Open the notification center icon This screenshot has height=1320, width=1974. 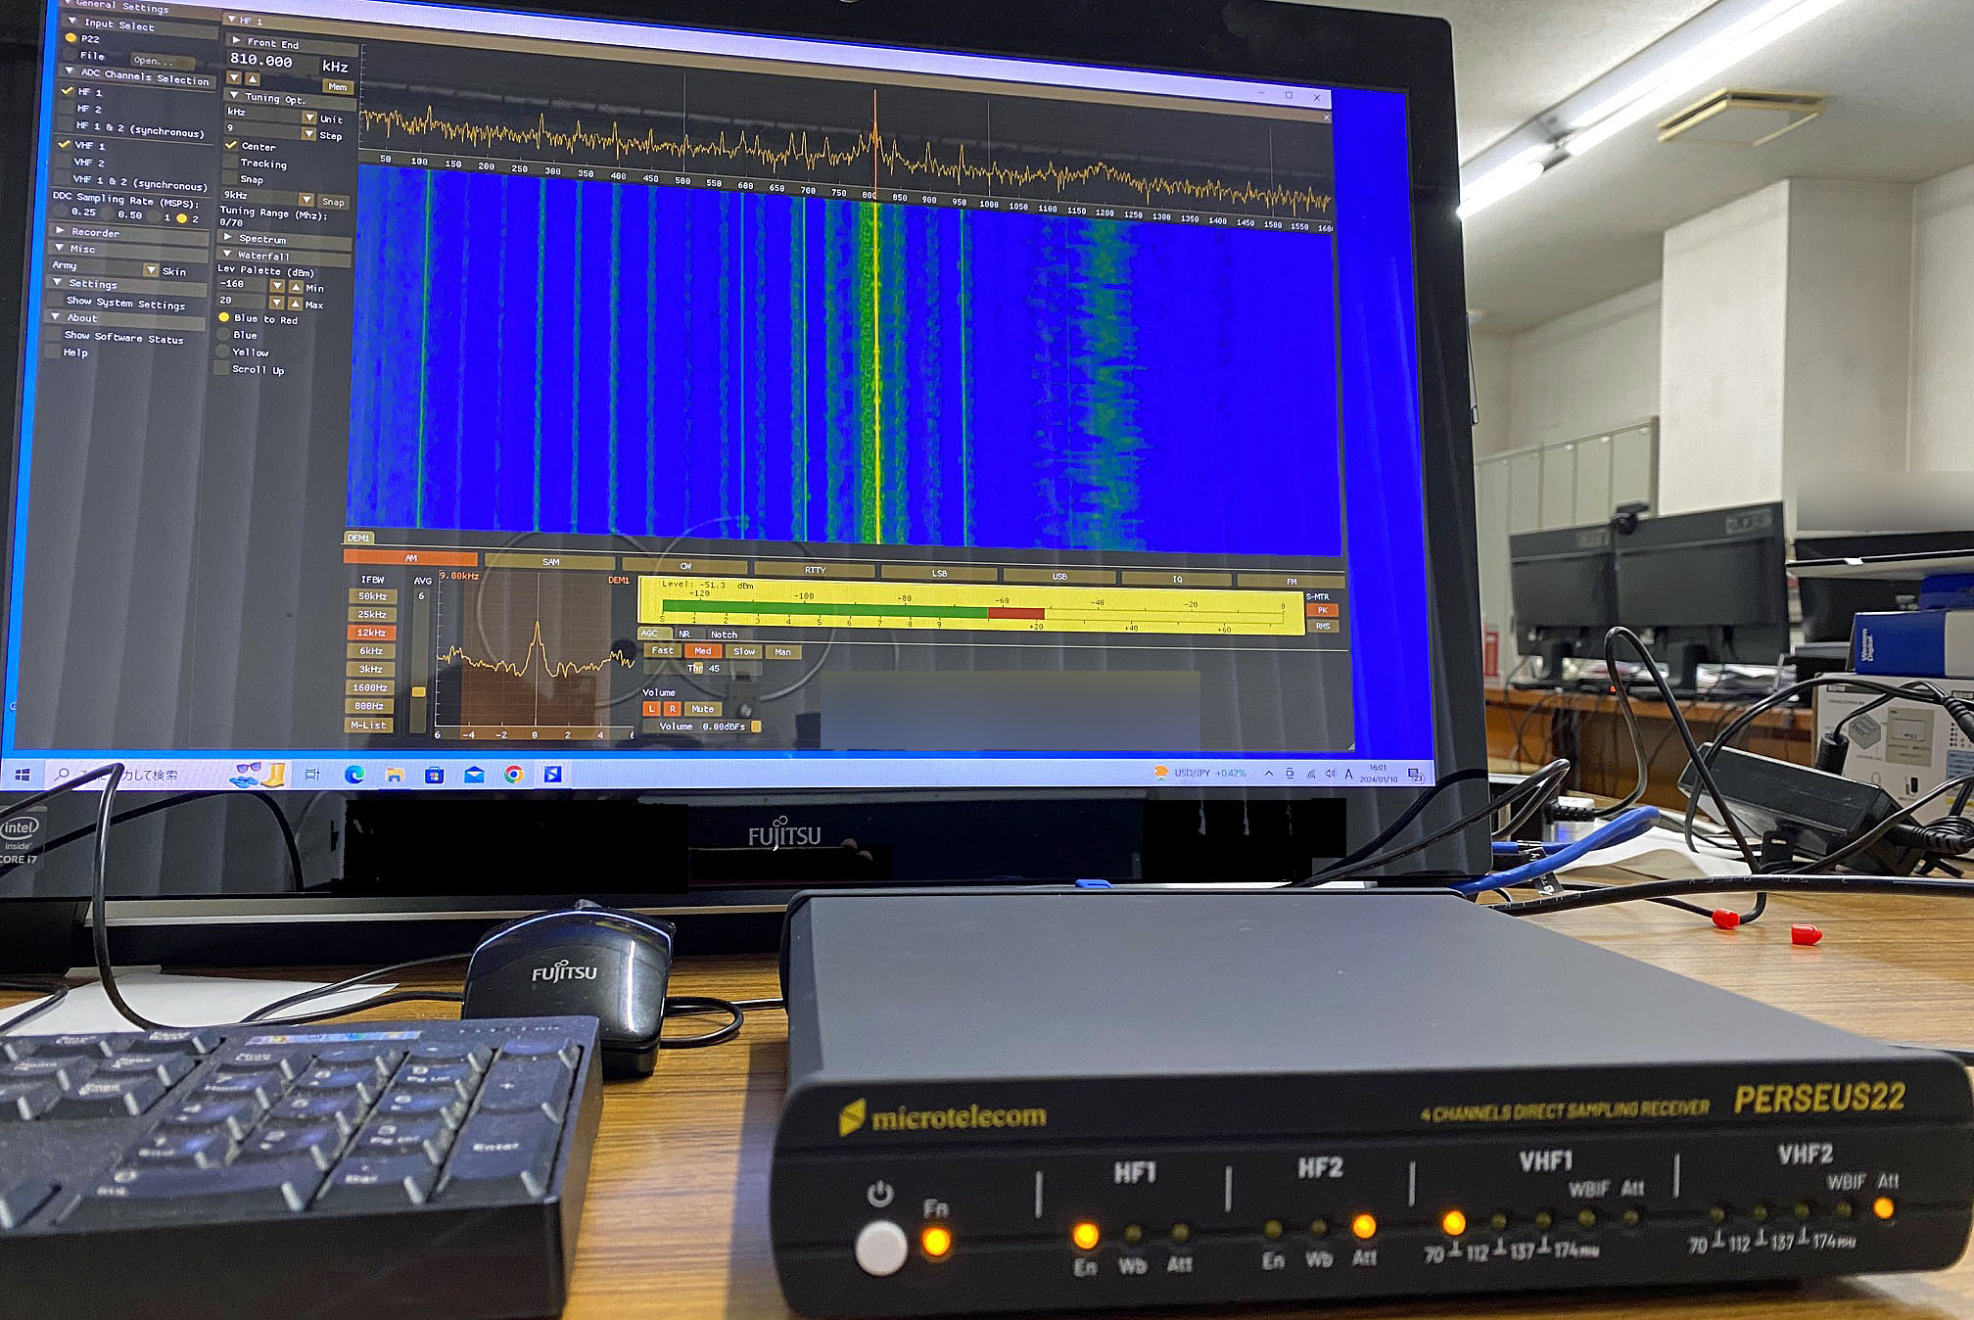click(1415, 775)
